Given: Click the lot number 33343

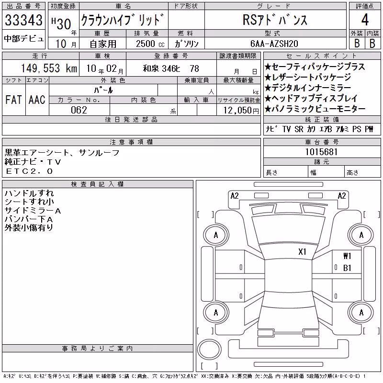Looking at the screenshot, I should (x=23, y=20).
